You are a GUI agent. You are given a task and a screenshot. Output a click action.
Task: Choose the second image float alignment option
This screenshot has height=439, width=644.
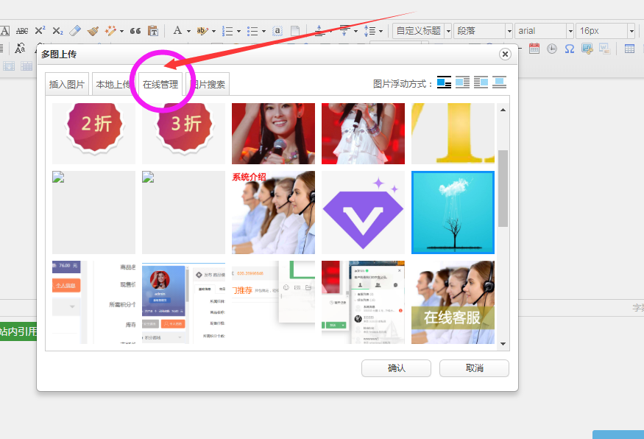click(462, 82)
